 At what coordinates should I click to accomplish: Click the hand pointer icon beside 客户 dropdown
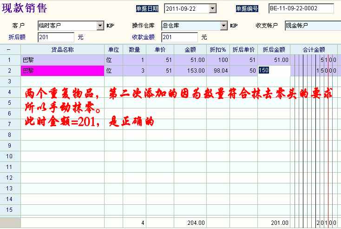click(x=111, y=26)
